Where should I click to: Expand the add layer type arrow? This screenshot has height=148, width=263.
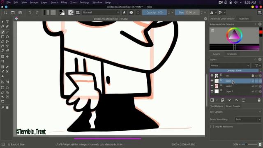tap(217, 100)
